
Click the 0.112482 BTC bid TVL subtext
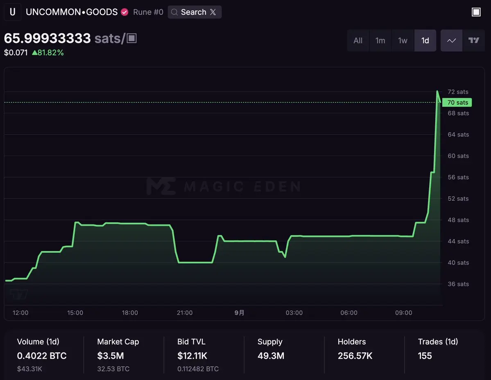(198, 369)
